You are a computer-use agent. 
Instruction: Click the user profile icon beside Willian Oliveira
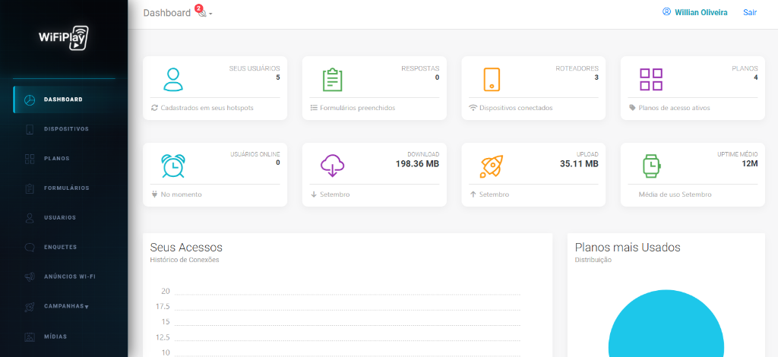pyautogui.click(x=666, y=12)
